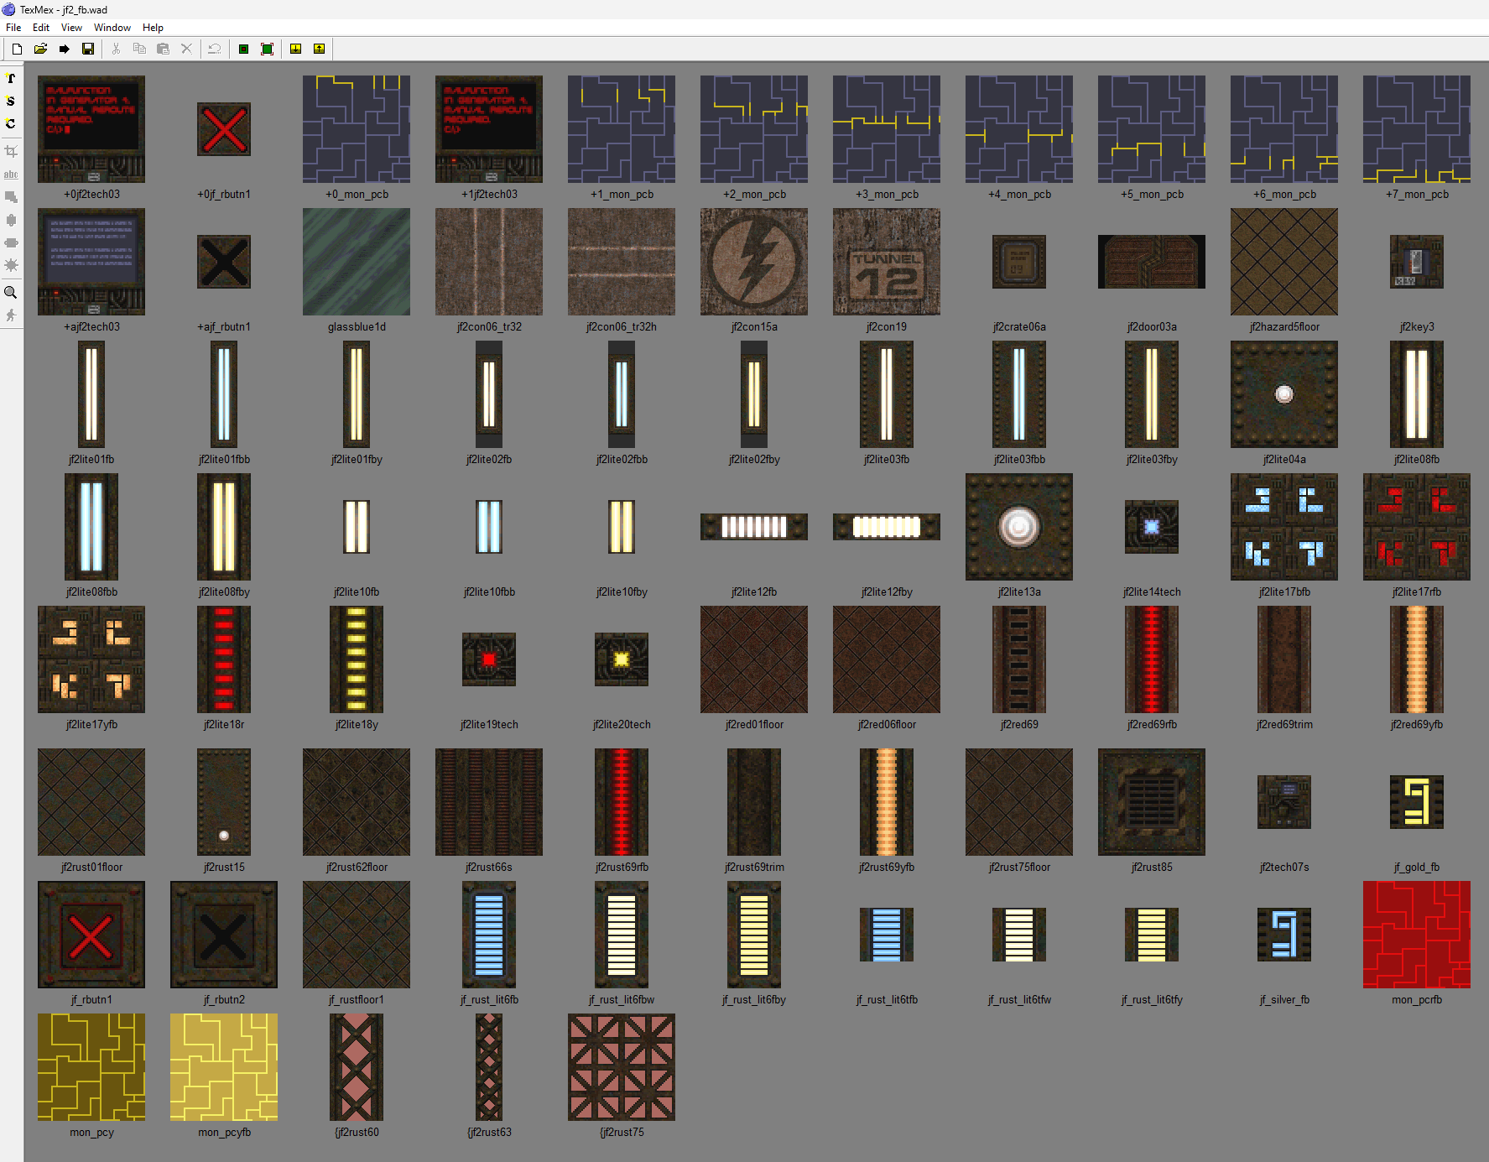Click the sidebar 'S' star icon
Image resolution: width=1489 pixels, height=1162 pixels.
(11, 101)
